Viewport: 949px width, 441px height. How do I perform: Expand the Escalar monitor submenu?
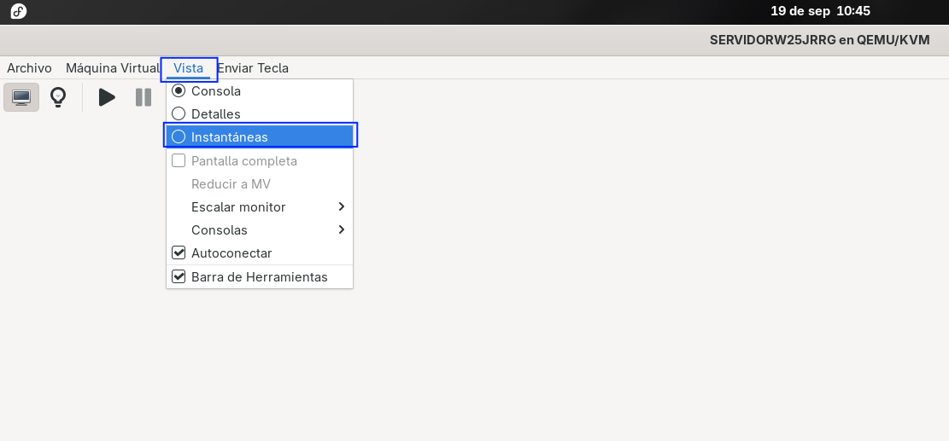[260, 207]
